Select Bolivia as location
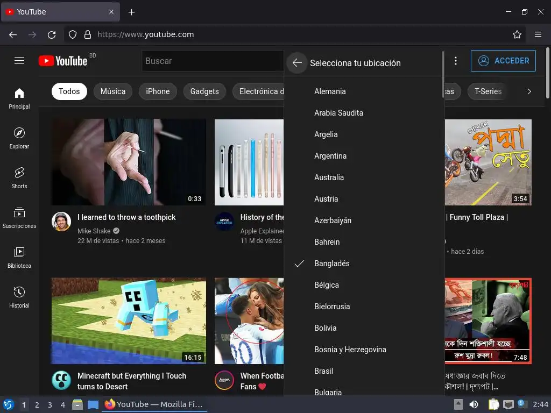551x413 pixels. point(364,328)
